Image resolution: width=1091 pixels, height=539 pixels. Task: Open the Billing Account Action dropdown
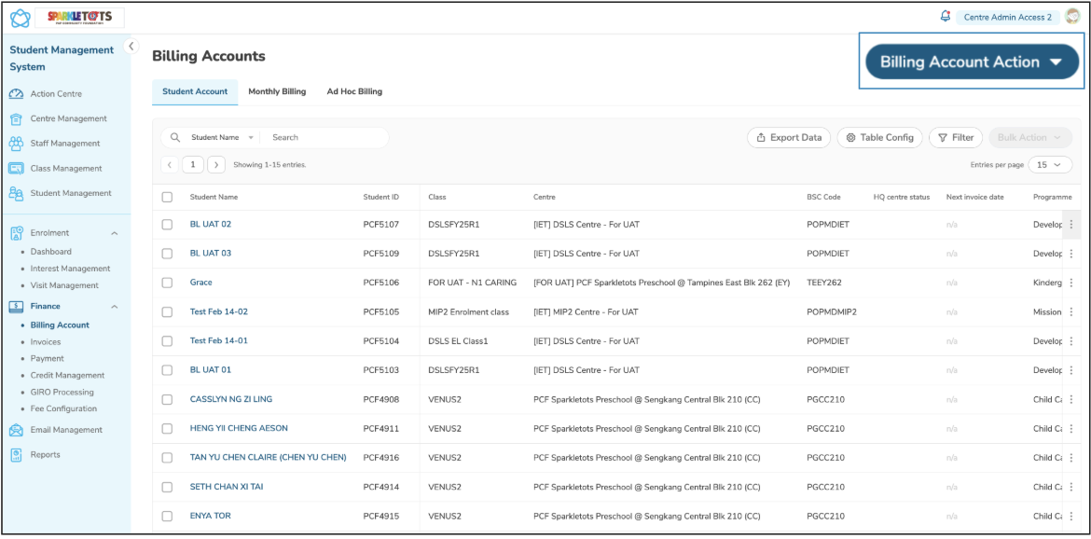pyautogui.click(x=972, y=62)
